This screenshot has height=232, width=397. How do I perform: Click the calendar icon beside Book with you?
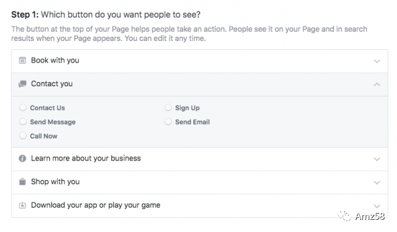pos(22,60)
